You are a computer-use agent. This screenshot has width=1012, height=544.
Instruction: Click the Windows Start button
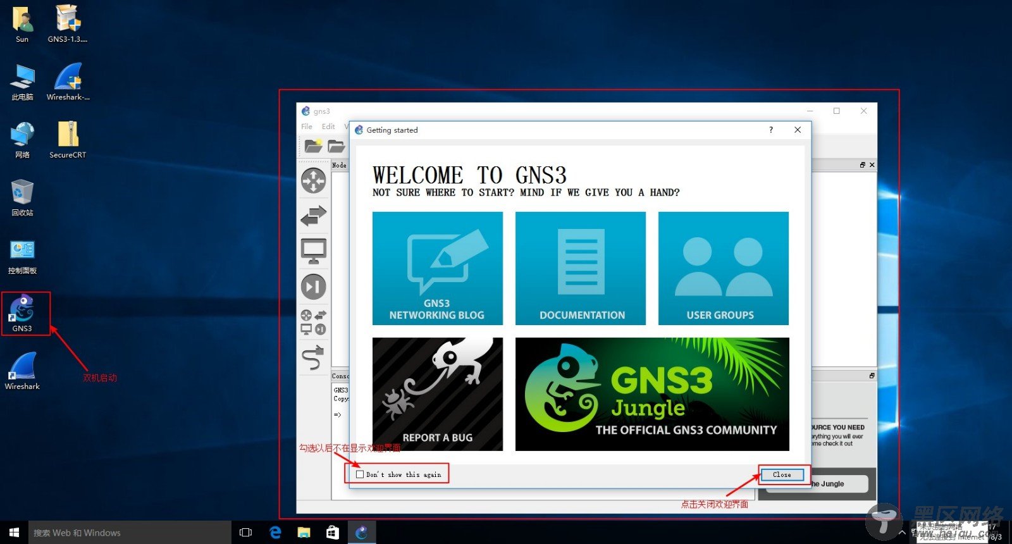[14, 533]
